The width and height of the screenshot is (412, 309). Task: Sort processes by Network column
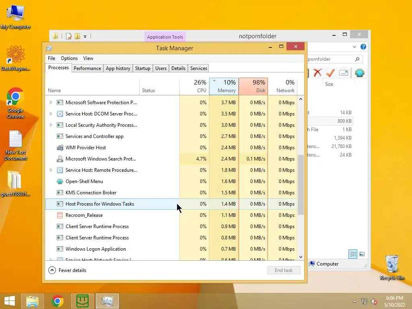[x=283, y=86]
